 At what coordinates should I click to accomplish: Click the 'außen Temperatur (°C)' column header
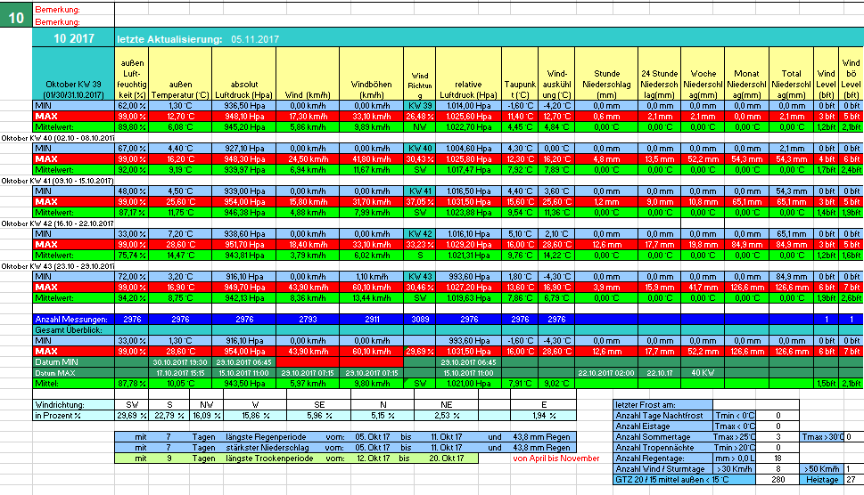tap(180, 73)
